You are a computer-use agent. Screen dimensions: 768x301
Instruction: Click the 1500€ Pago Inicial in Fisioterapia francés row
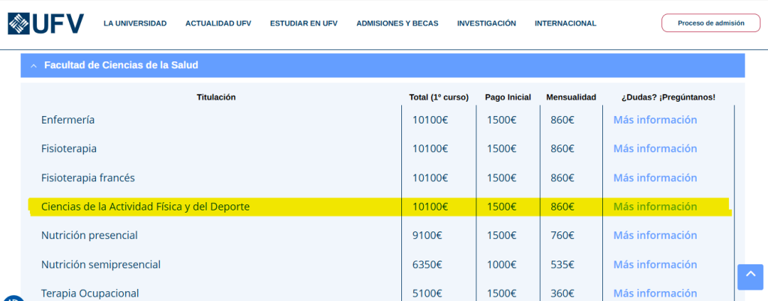click(x=502, y=178)
